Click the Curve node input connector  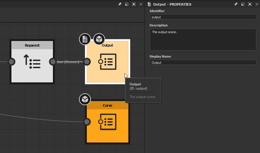[x=87, y=122]
